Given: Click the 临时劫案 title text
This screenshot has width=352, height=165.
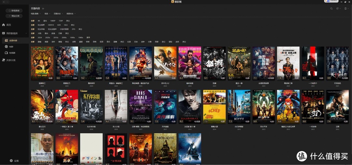Looking at the screenshot, I should click(x=190, y=83).
